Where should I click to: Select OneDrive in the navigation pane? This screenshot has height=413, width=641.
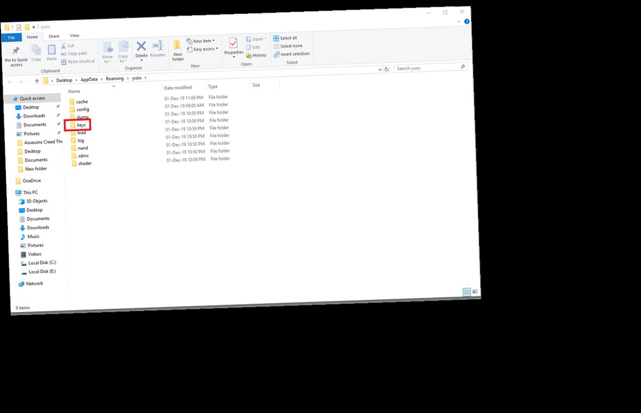click(28, 180)
